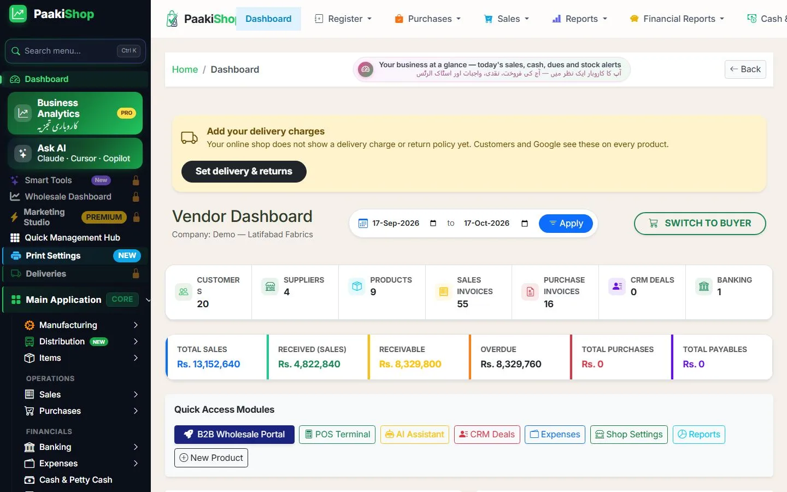This screenshot has height=492, width=787.
Task: Collapse the Main Application section
Action: tap(148, 300)
